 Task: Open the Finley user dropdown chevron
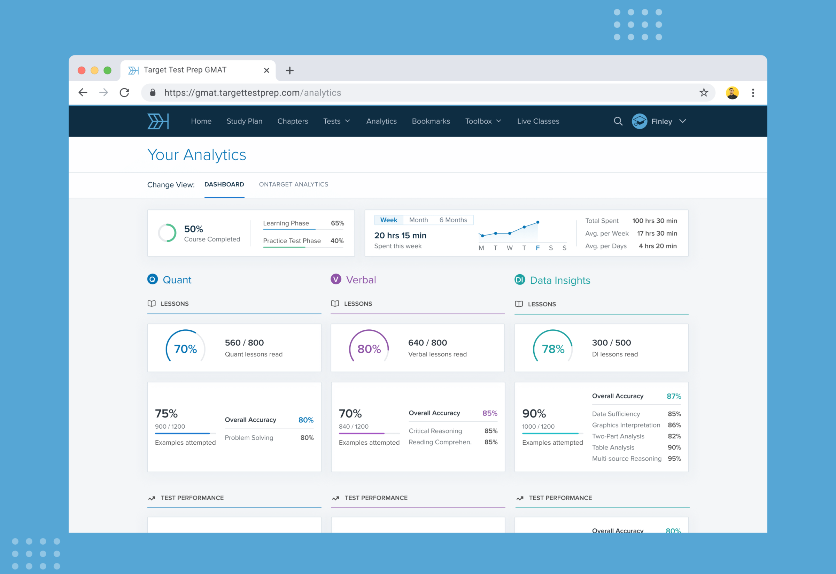click(682, 121)
